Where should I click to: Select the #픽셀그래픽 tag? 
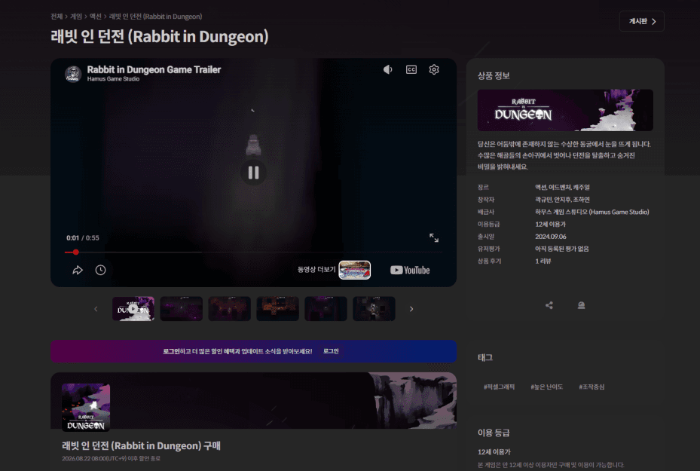499,387
